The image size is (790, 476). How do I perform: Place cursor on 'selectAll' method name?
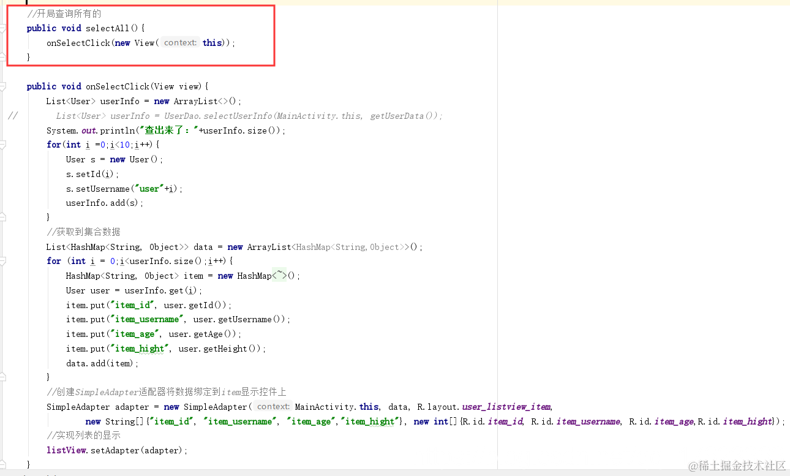point(107,28)
